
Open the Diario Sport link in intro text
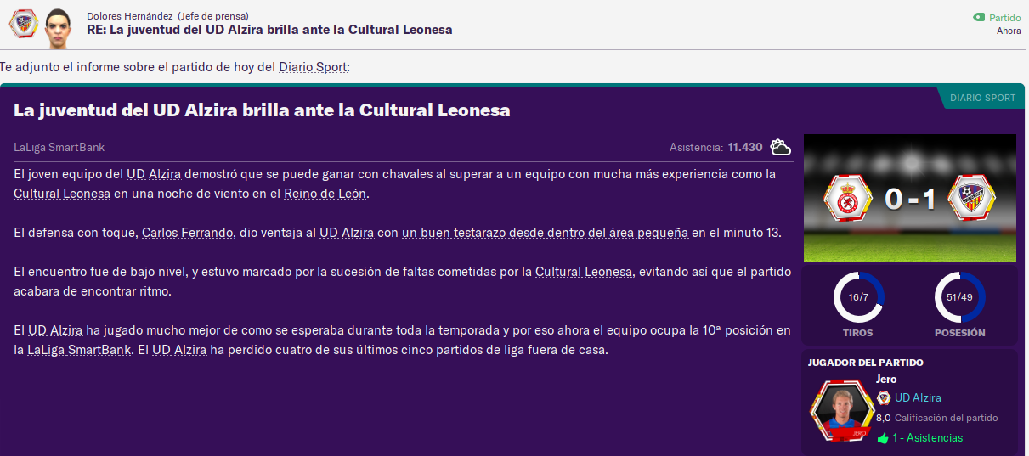313,67
